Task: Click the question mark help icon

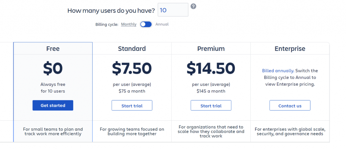Action: 193,6
